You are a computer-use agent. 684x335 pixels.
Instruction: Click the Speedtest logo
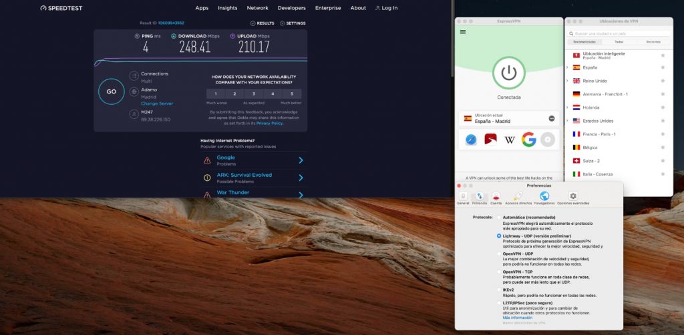coord(61,8)
